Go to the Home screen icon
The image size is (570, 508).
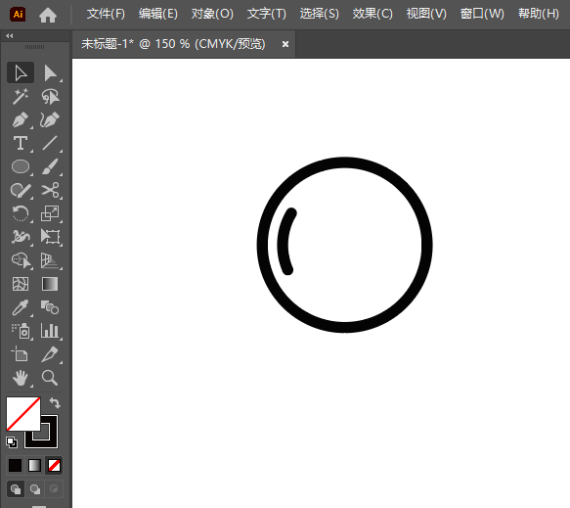coord(48,15)
